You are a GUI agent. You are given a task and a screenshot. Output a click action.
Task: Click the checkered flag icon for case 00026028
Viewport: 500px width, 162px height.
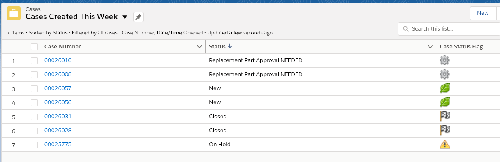[444, 130]
